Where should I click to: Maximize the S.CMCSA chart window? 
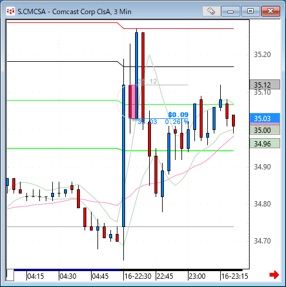tap(250, 11)
